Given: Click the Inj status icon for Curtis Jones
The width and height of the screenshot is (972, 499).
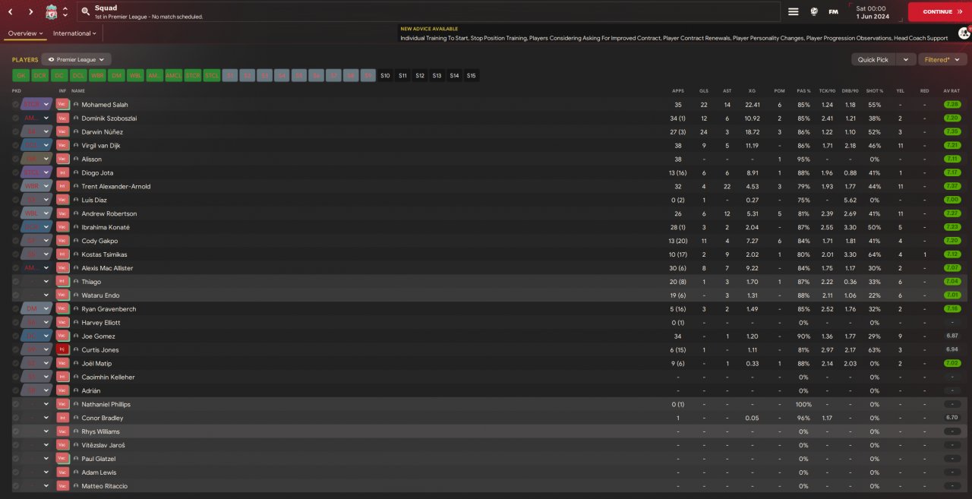Looking at the screenshot, I should point(63,349).
